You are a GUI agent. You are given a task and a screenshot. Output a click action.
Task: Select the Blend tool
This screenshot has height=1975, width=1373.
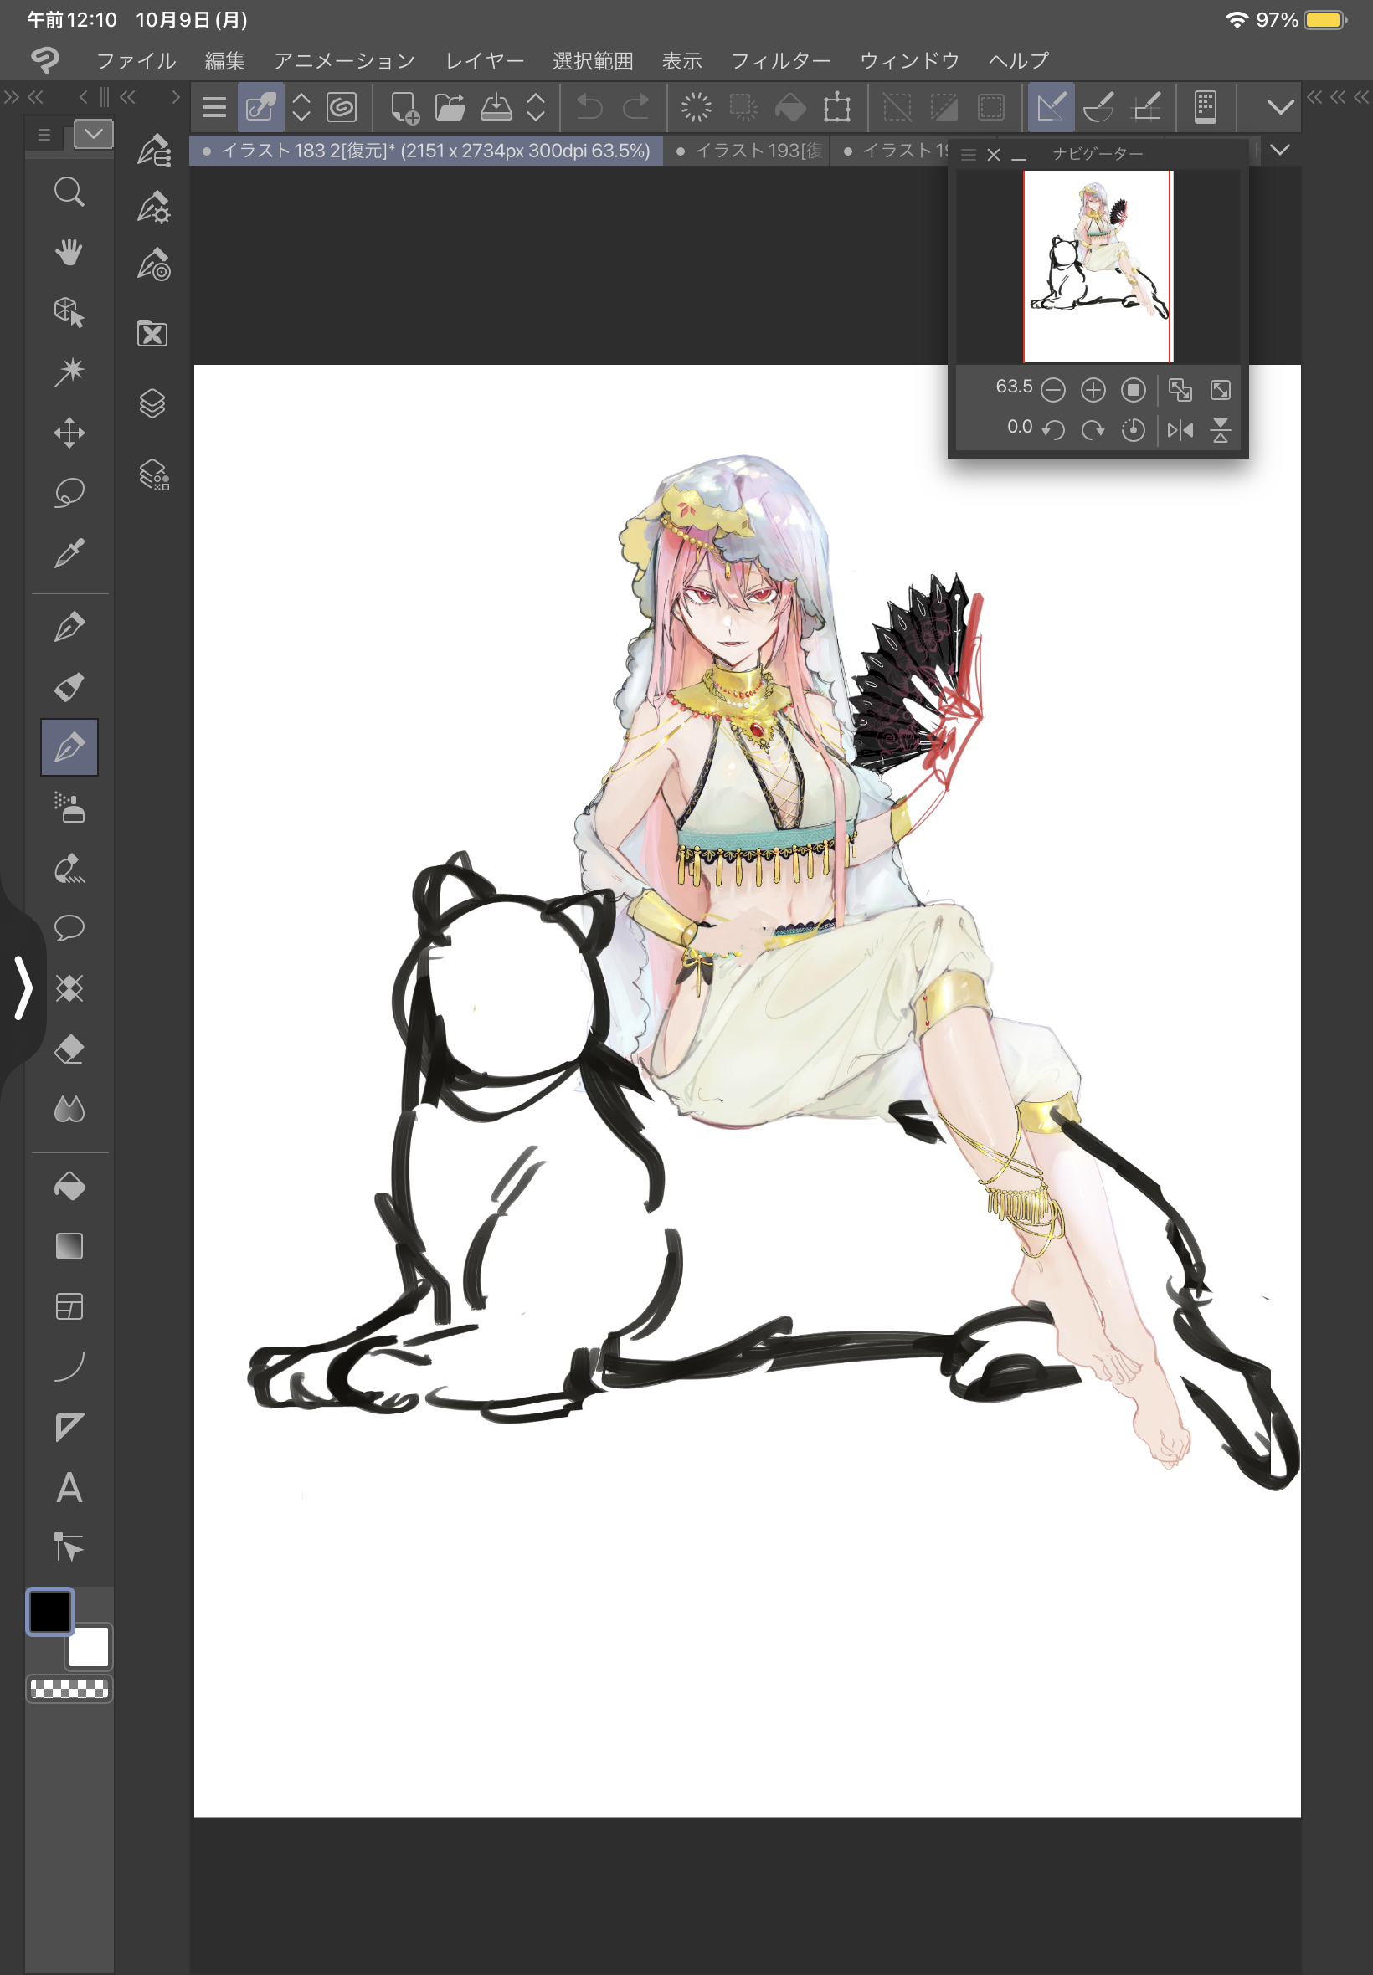(x=69, y=1109)
